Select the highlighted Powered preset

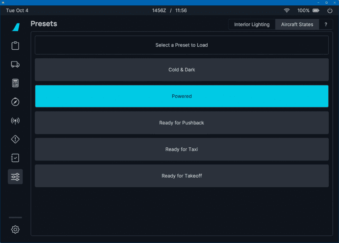pos(181,96)
